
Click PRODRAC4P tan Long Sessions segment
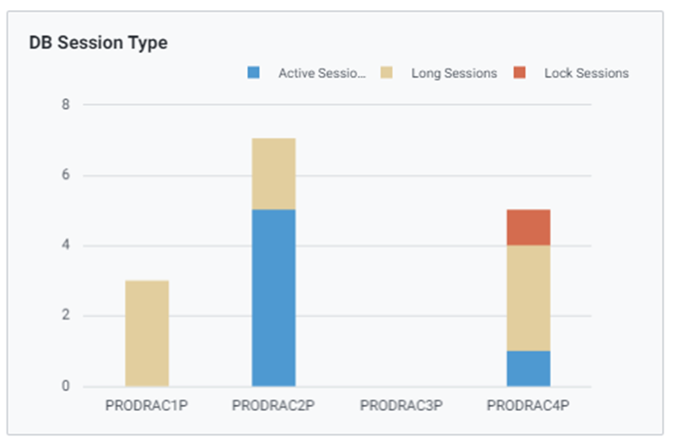coord(528,298)
